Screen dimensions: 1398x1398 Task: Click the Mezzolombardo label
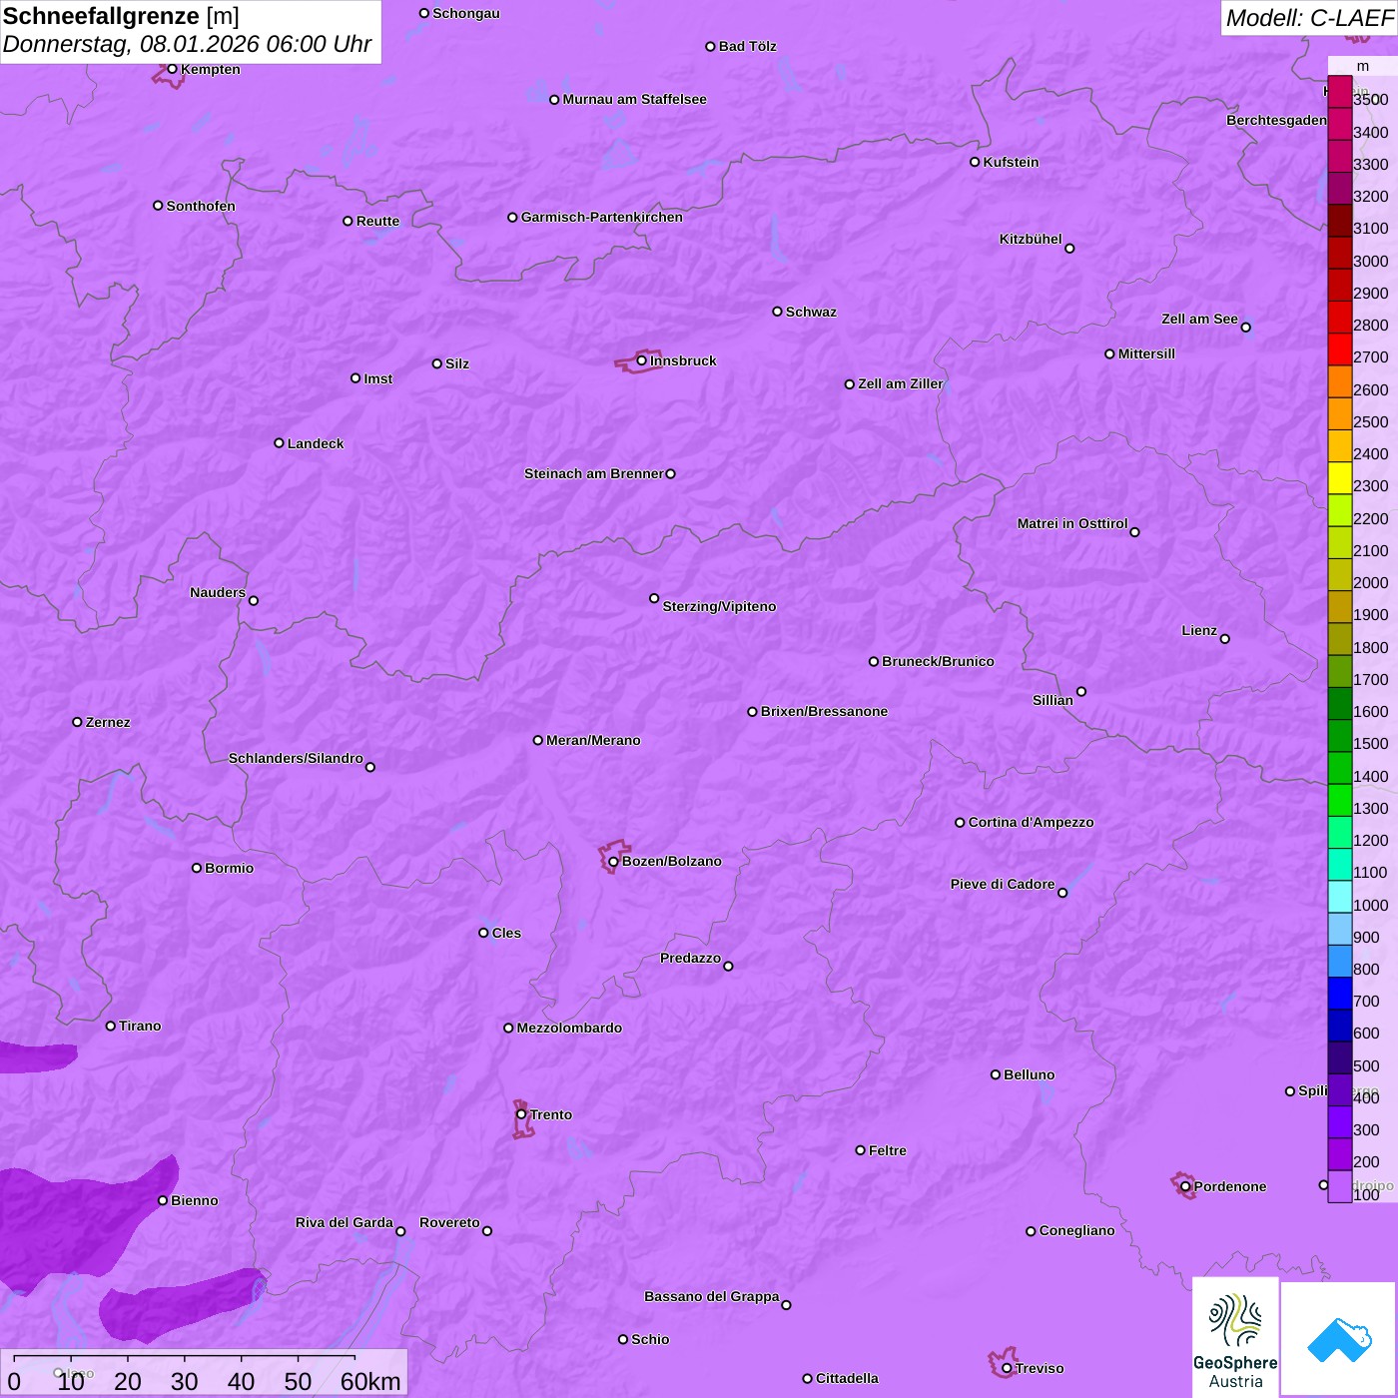click(570, 1029)
